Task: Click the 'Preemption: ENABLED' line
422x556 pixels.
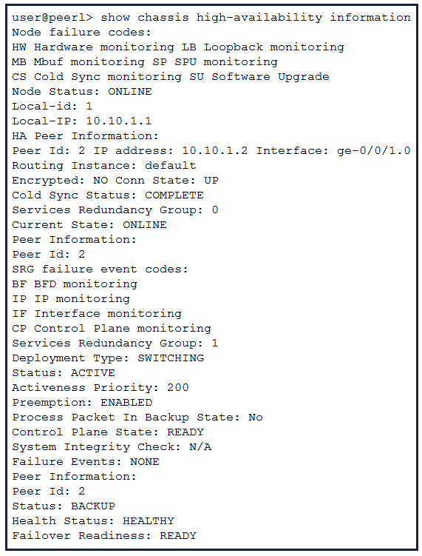Action: click(x=82, y=403)
